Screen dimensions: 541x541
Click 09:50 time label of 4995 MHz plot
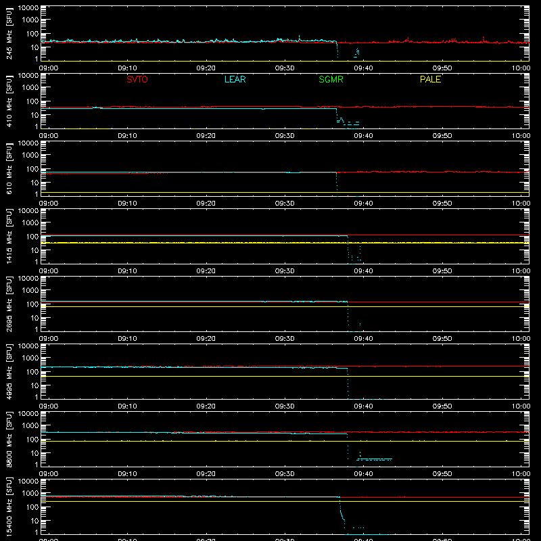pos(442,406)
